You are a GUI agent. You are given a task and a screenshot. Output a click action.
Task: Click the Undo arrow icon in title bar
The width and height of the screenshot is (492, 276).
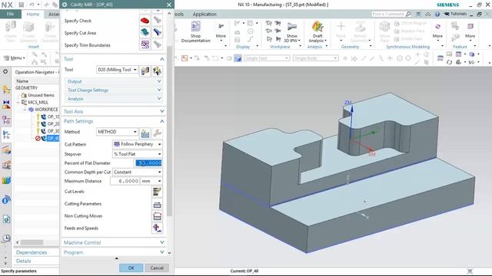(32, 5)
